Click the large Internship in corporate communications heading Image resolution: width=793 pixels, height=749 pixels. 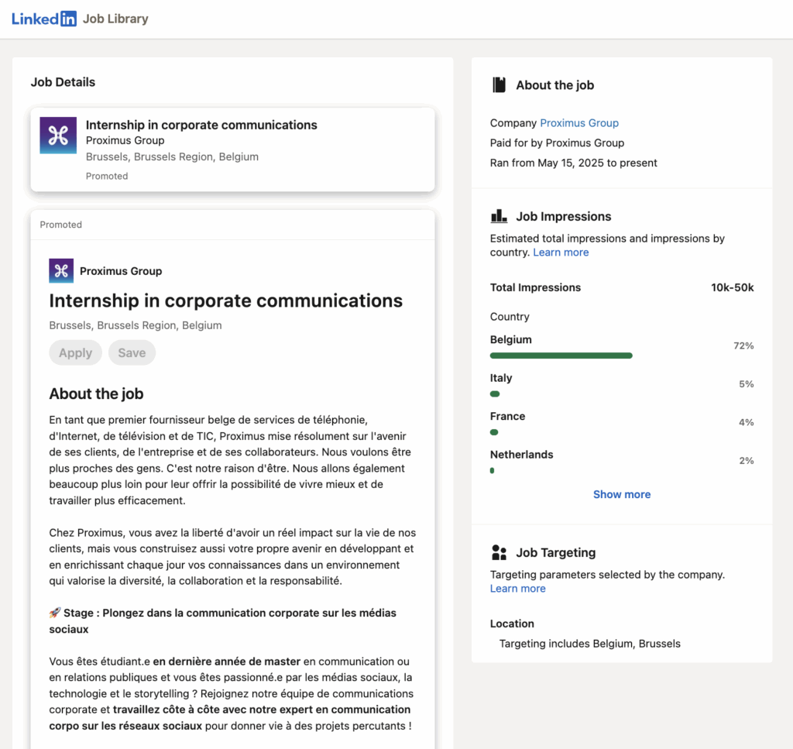[x=226, y=301]
